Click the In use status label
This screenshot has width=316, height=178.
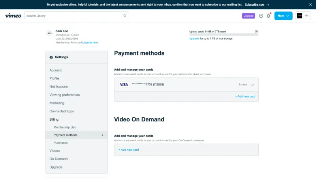(243, 85)
